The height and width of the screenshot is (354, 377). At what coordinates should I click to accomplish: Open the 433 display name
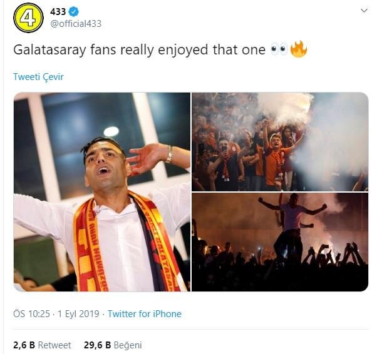click(58, 11)
